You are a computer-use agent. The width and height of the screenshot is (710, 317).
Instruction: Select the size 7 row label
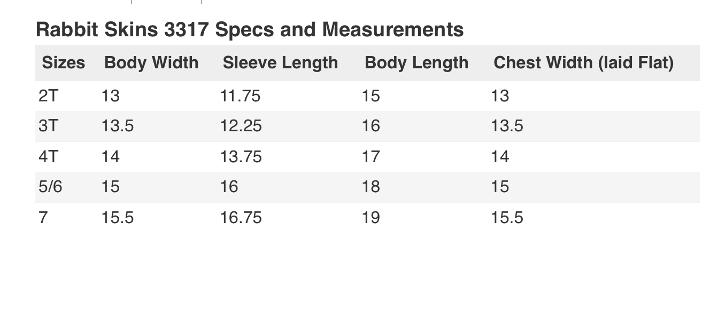click(x=43, y=217)
